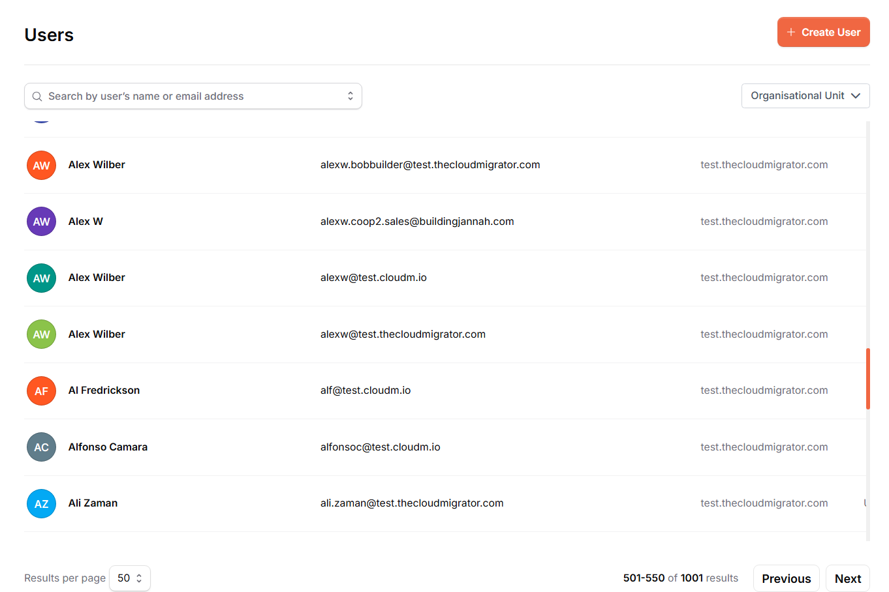Click the AF avatar of Al Fredrickson
889x592 pixels.
[41, 391]
